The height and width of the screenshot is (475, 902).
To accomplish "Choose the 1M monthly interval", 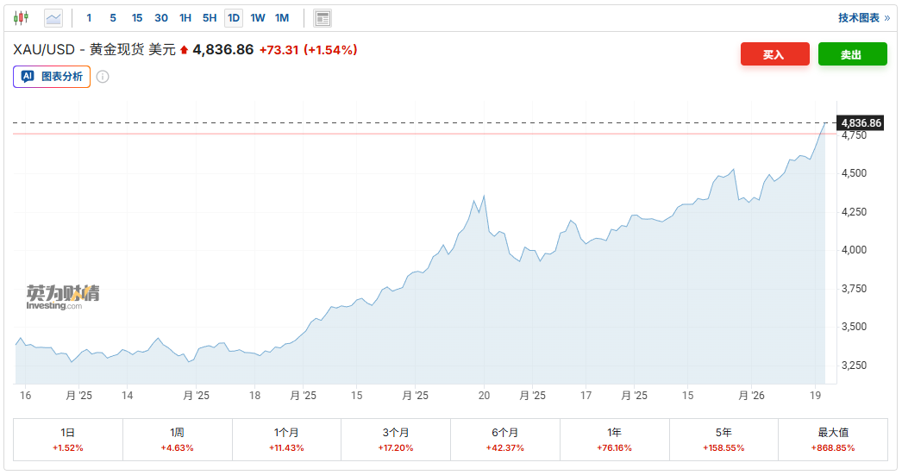I will (282, 18).
